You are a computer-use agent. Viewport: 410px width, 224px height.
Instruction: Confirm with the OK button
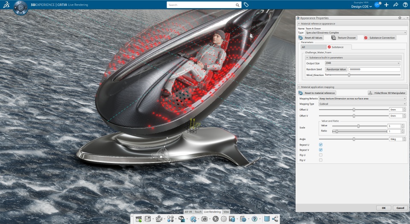coord(384,208)
